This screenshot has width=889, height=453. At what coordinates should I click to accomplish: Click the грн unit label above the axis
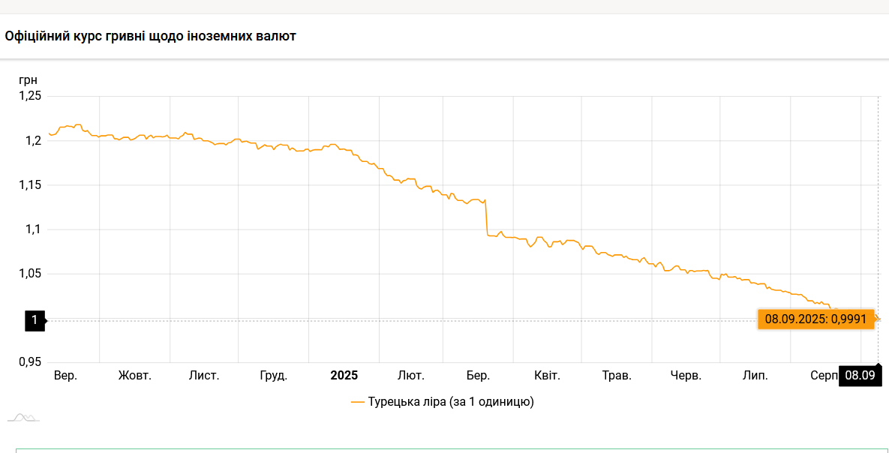coord(28,79)
